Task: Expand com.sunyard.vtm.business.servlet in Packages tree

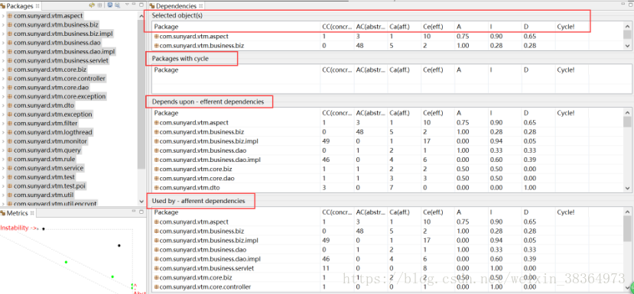Action: (x=3, y=60)
